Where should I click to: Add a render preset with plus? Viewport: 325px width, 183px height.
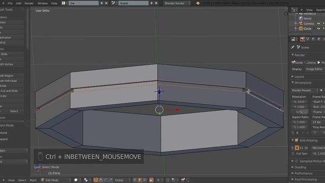(x=321, y=90)
